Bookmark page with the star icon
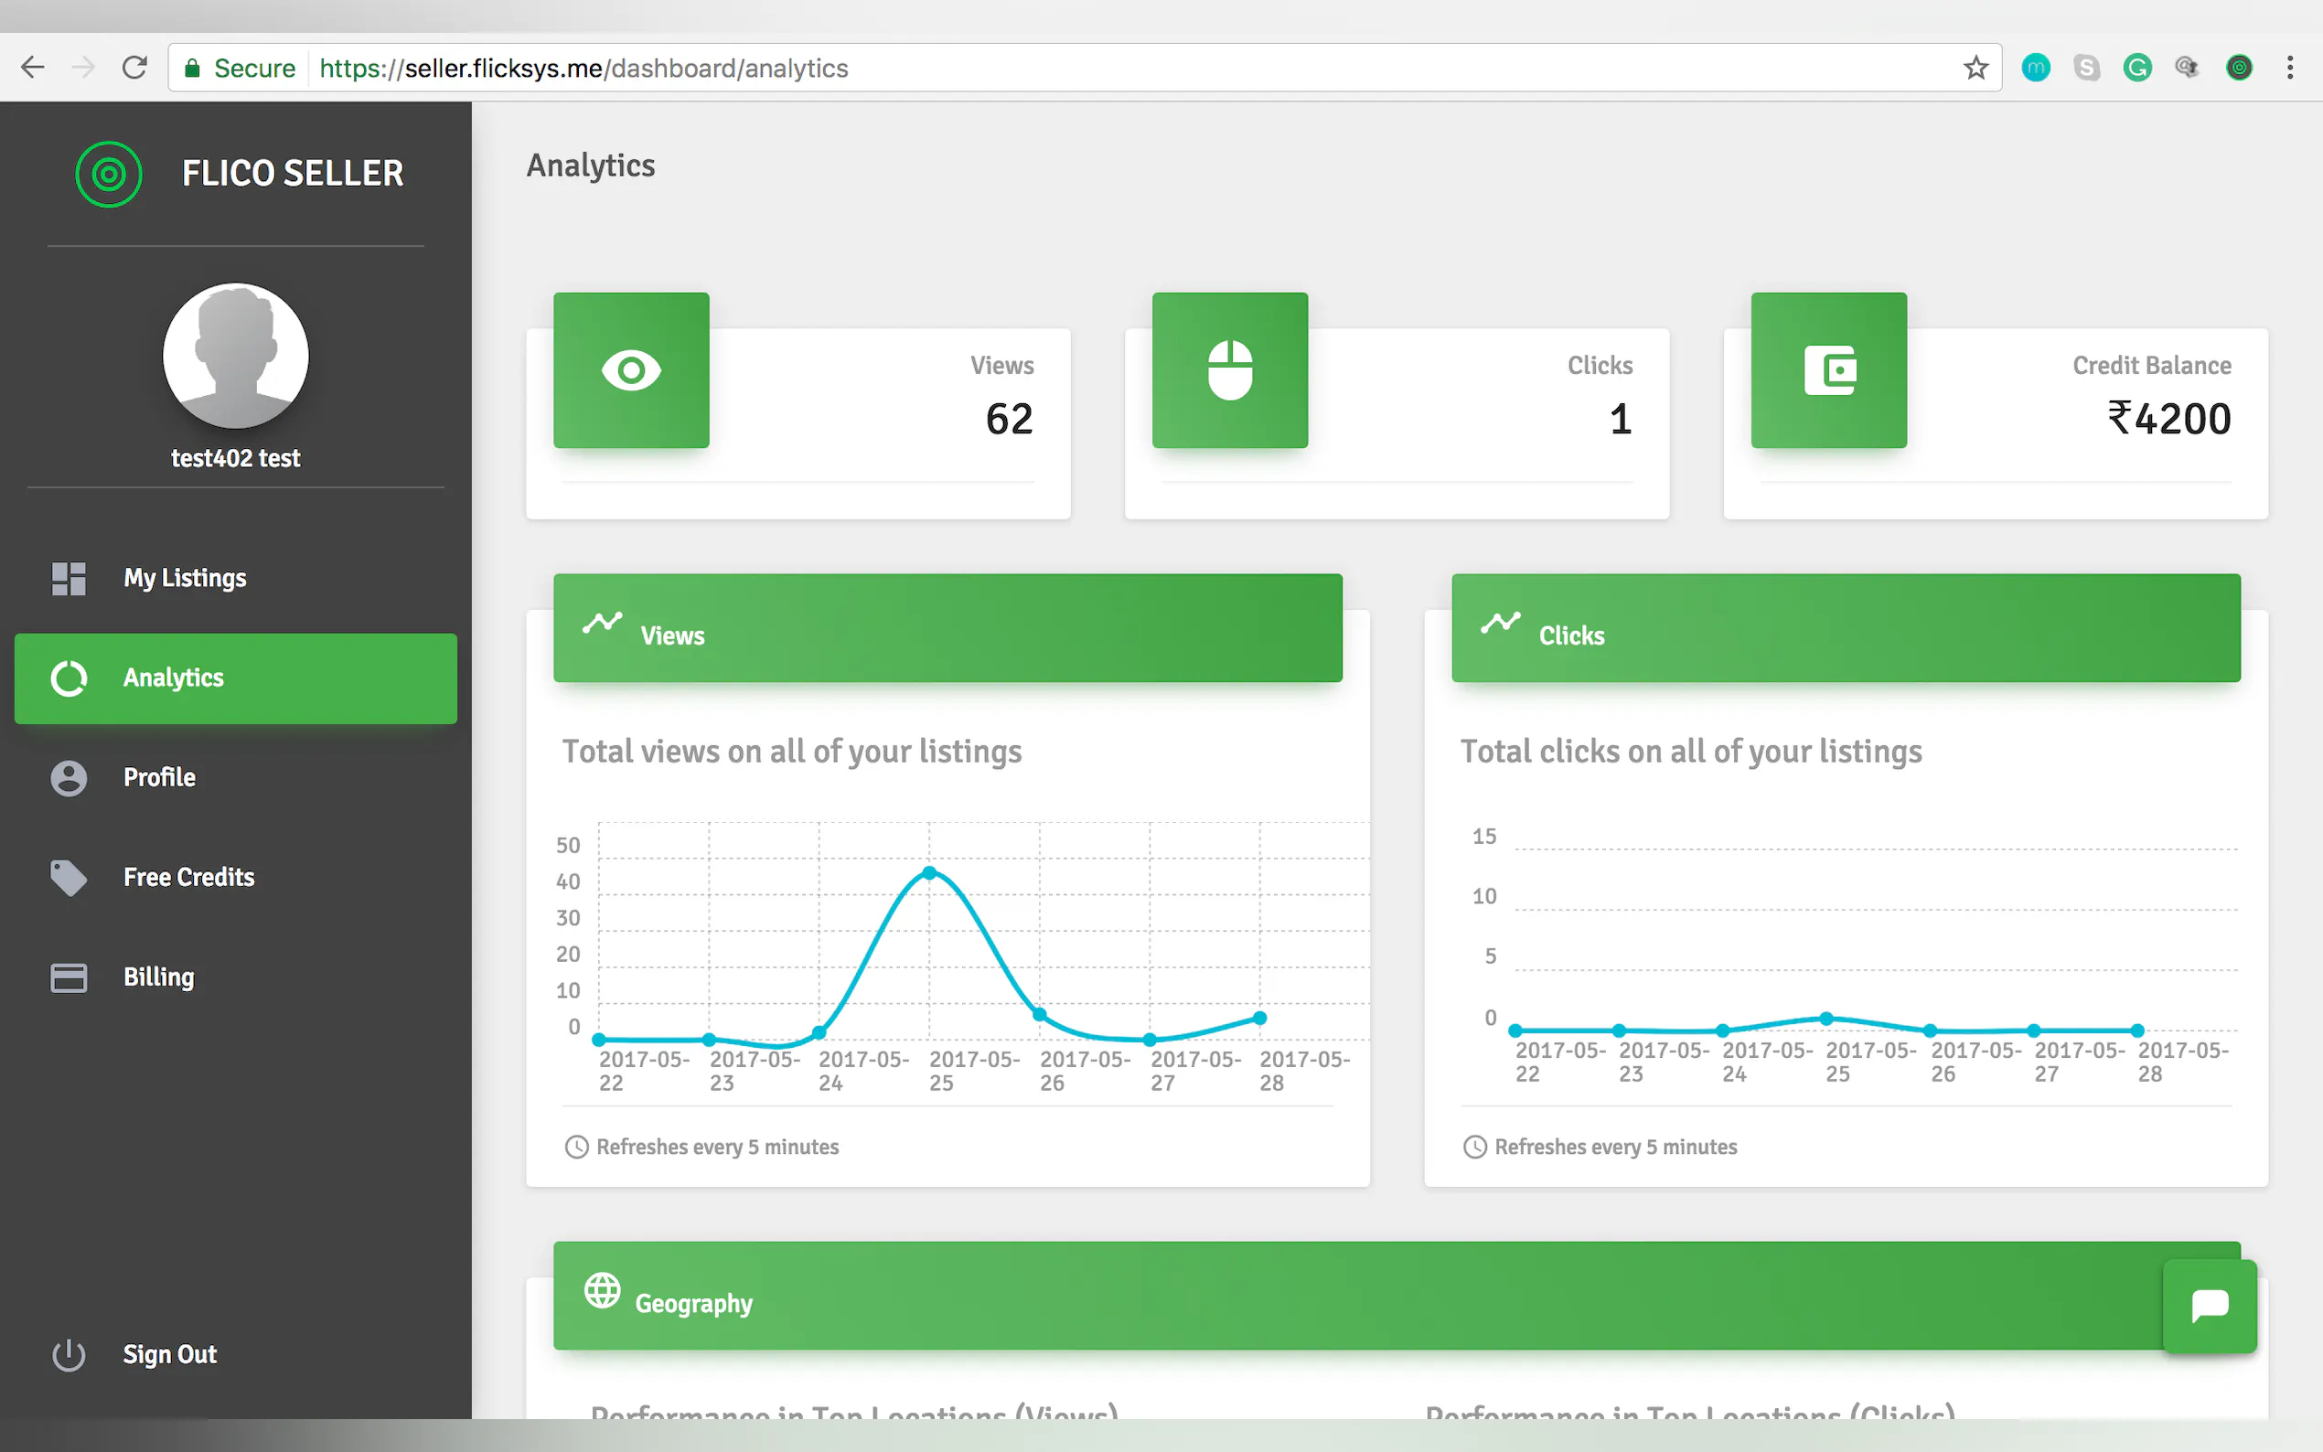 pos(1975,69)
